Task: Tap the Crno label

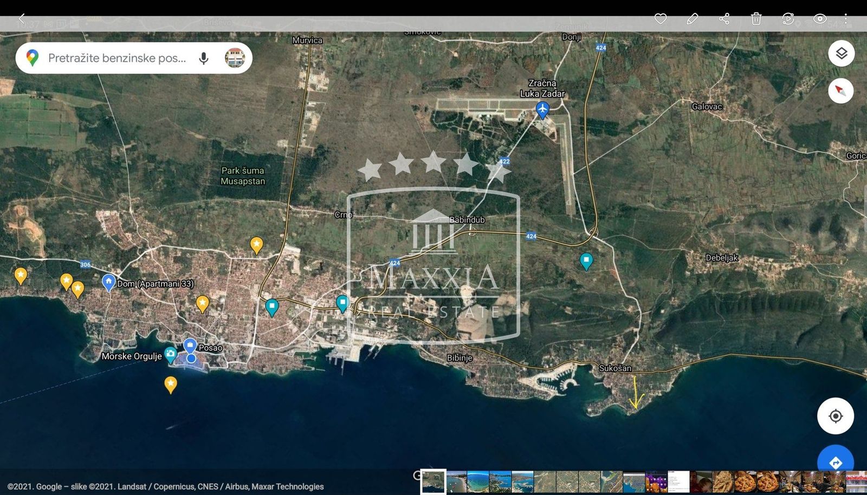Action: tap(344, 215)
